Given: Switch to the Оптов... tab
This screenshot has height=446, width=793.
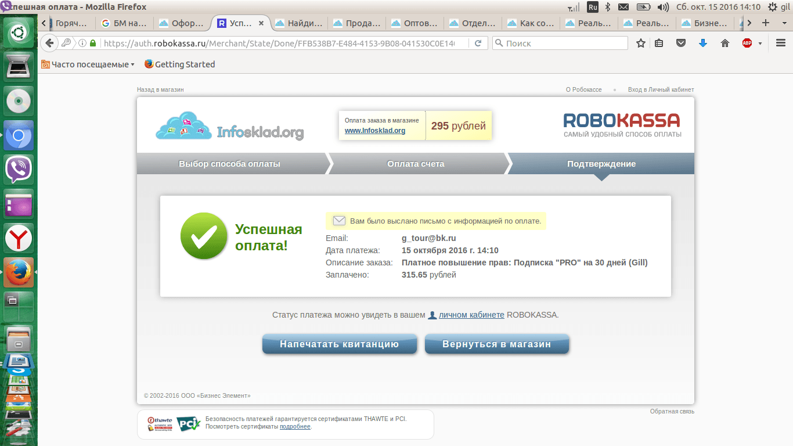Looking at the screenshot, I should coord(415,23).
